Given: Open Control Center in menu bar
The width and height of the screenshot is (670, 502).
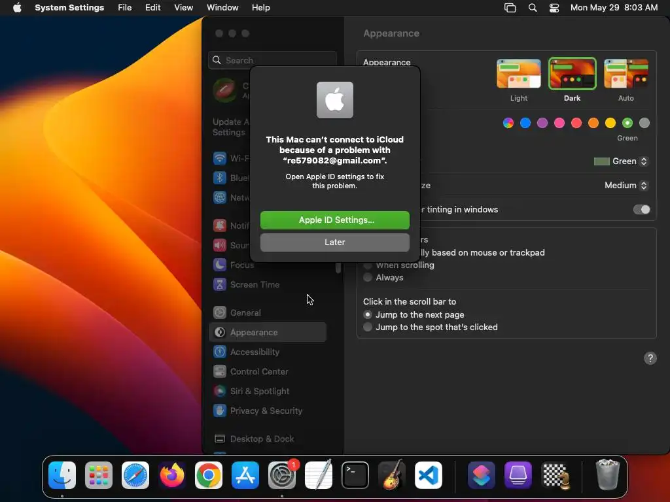Looking at the screenshot, I should 554,8.
